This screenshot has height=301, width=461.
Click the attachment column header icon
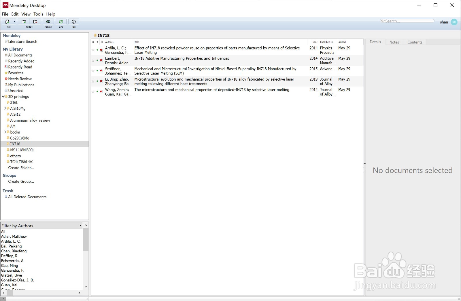click(102, 42)
